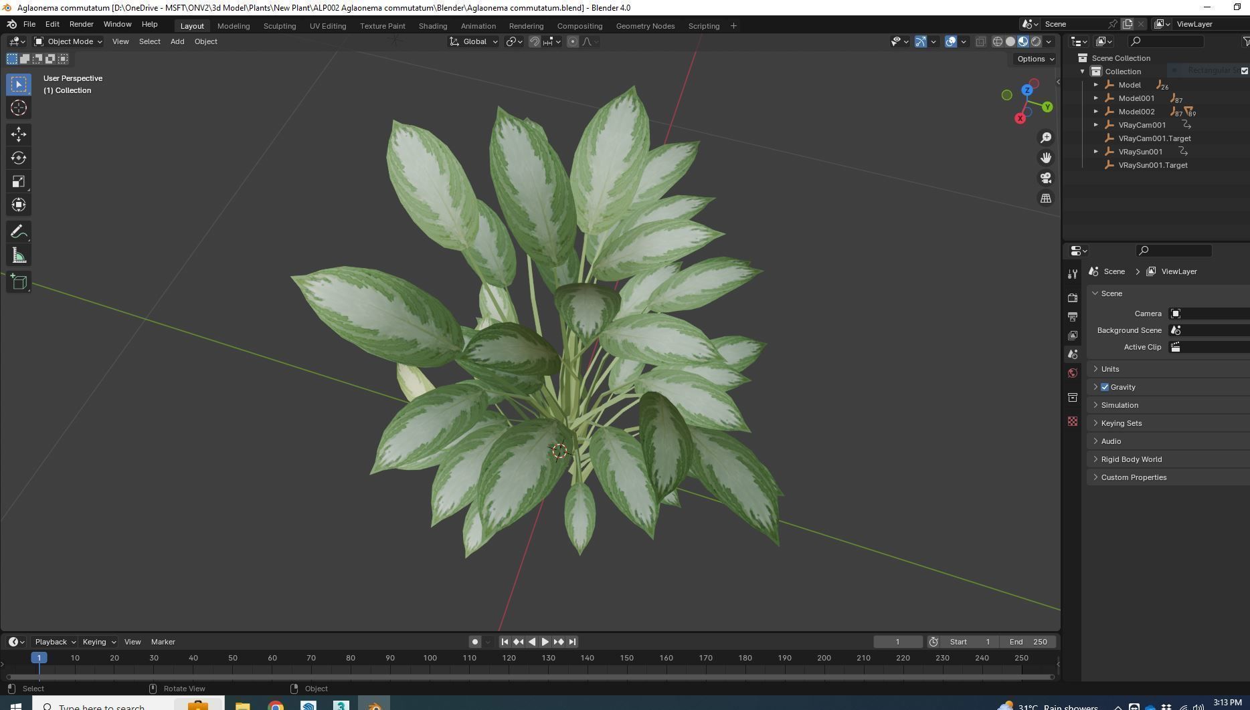Image resolution: width=1250 pixels, height=710 pixels.
Task: Activate the Move tool
Action: point(19,134)
